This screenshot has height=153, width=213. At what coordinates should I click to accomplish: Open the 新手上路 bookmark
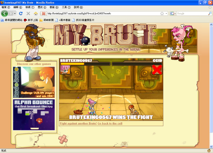pyautogui.click(x=31, y=20)
